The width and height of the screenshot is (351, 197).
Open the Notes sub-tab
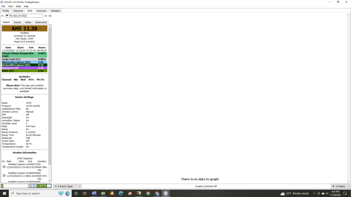click(x=28, y=22)
